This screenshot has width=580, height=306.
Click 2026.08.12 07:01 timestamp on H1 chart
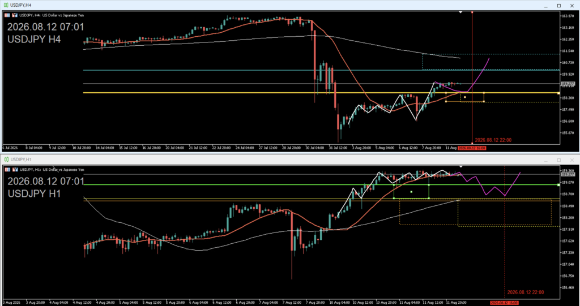click(x=46, y=182)
